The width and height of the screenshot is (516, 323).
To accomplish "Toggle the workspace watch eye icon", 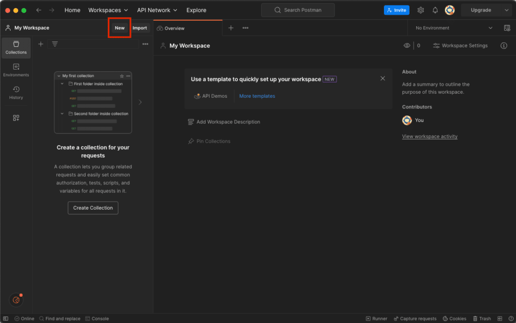I will (407, 45).
